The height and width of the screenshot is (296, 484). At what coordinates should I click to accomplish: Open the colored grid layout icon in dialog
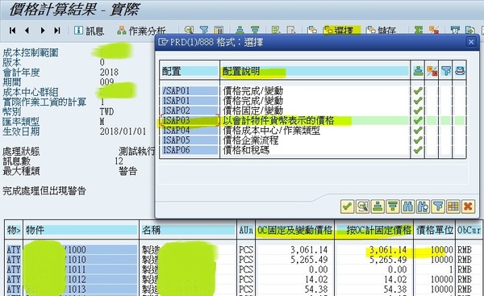pos(453,206)
